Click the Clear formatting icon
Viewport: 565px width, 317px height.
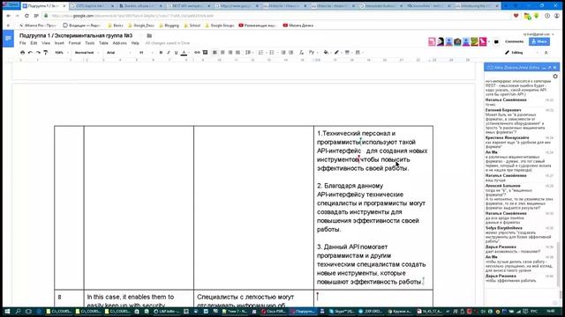[x=301, y=53]
